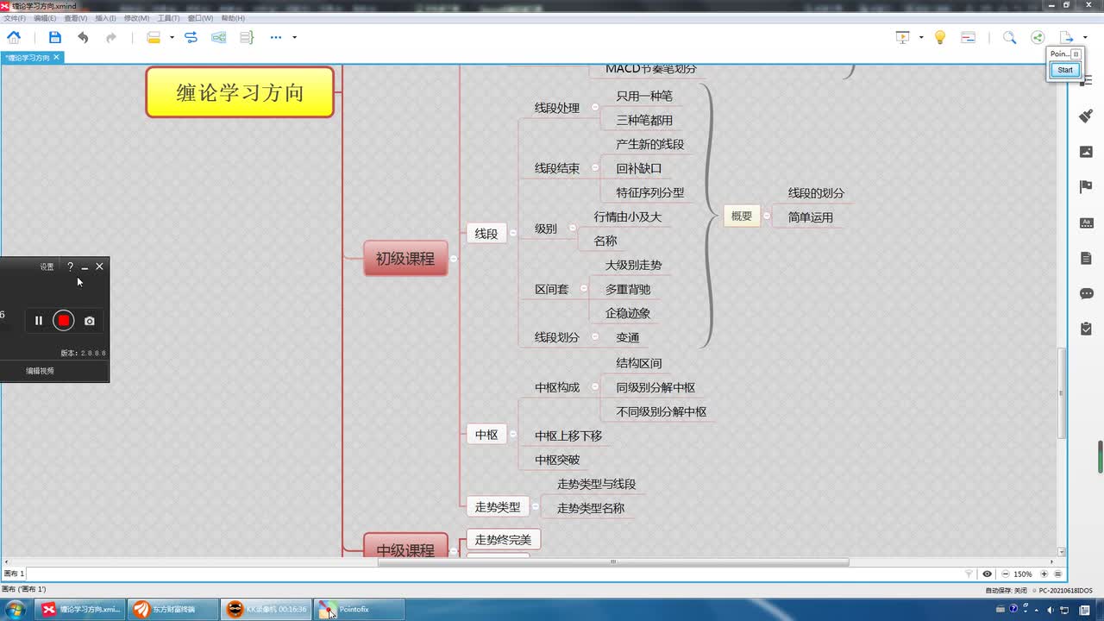The height and width of the screenshot is (621, 1104).
Task: Open brainstorming lightbulb icon
Action: click(940, 37)
